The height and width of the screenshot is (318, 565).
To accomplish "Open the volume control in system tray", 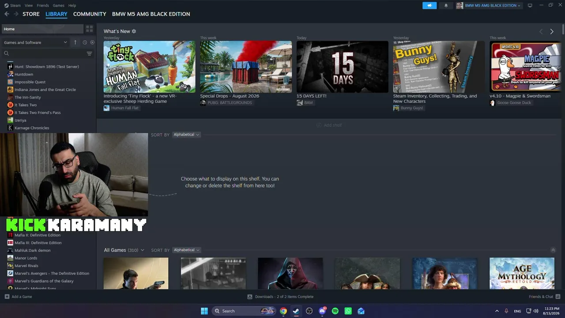I will coord(536,311).
